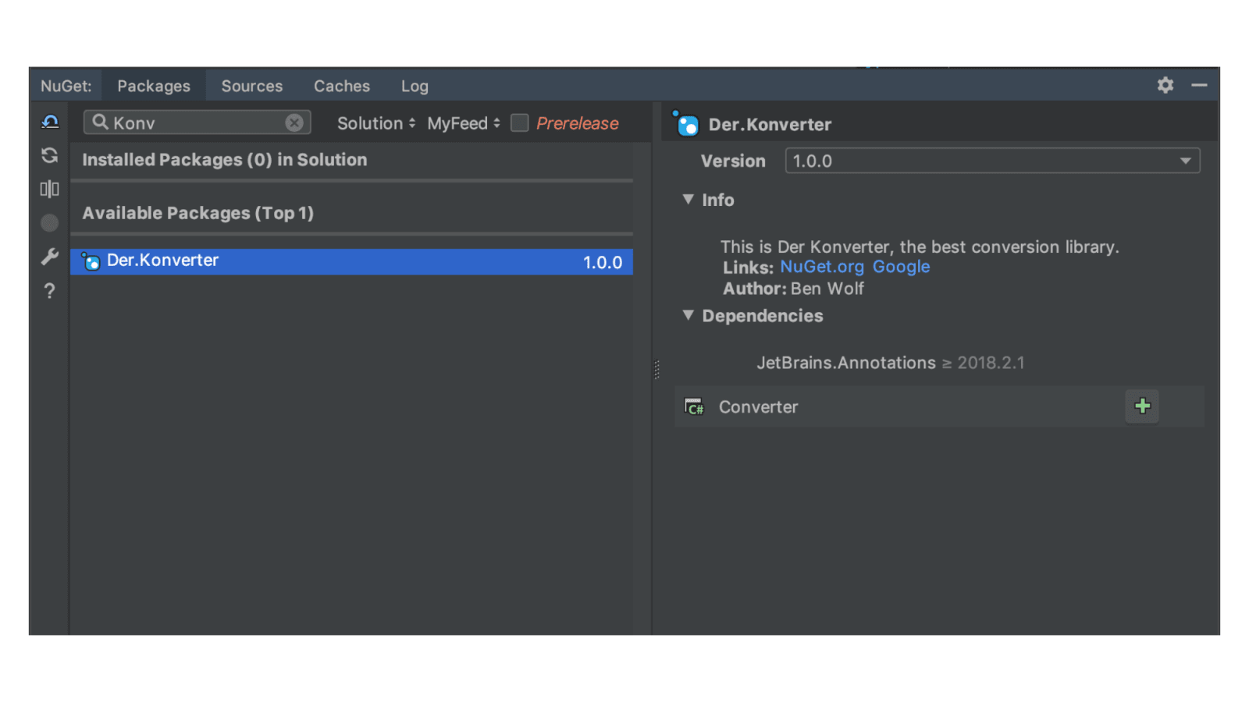Click the restore packages icon in sidebar
The image size is (1249, 702).
(x=50, y=122)
